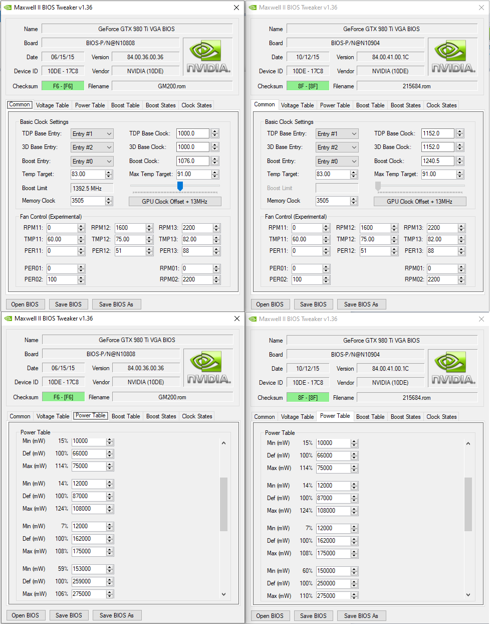Image resolution: width=490 pixels, height=624 pixels.
Task: Click Memory Clock 3505 field in GM200.rom window
Action: 88,201
